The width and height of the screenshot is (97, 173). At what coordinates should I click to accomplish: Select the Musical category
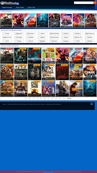[31, 41]
